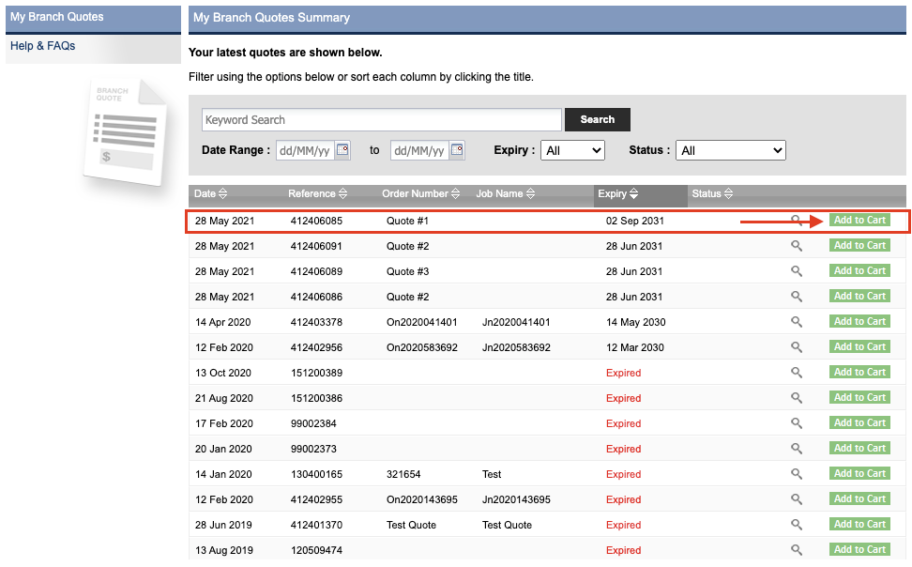Sort by Reference column header
This screenshot has height=567, width=912.
click(317, 194)
